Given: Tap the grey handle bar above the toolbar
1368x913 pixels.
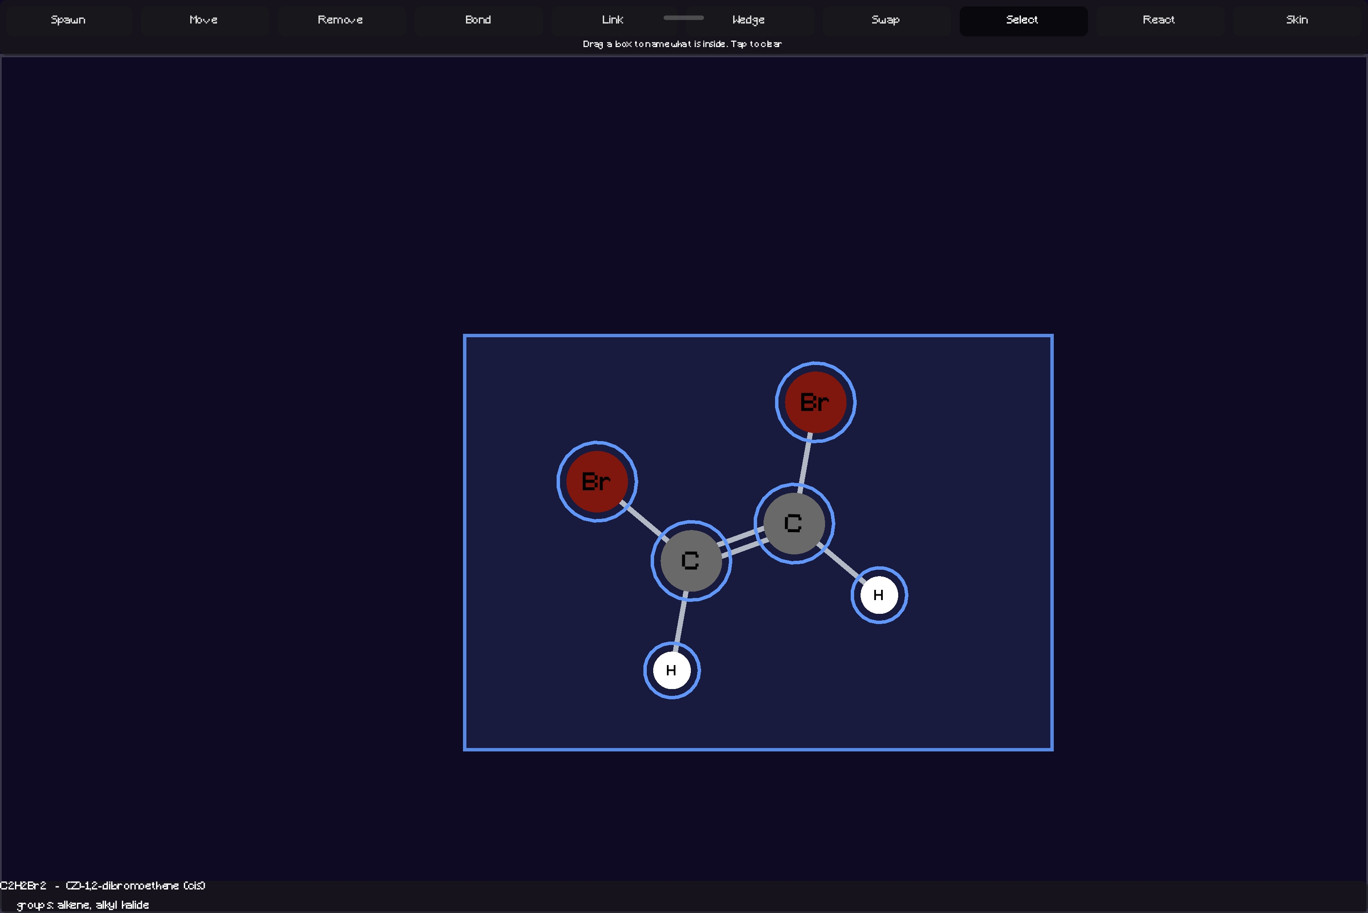Looking at the screenshot, I should pyautogui.click(x=684, y=18).
